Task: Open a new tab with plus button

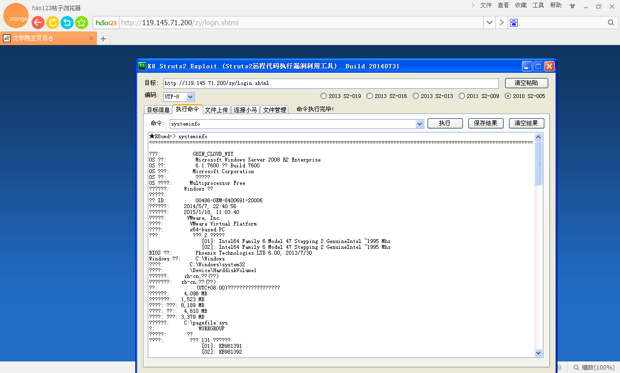Action: point(103,39)
